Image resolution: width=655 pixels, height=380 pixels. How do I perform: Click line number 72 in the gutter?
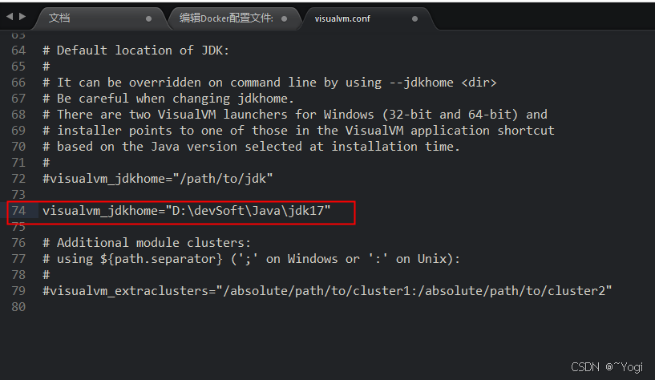pos(18,179)
